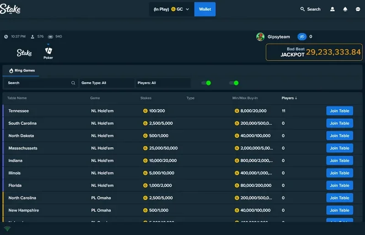Join the Tennessee table

coord(339,111)
